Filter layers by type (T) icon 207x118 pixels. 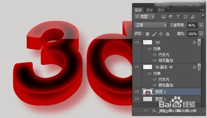pyautogui.click(x=178, y=17)
